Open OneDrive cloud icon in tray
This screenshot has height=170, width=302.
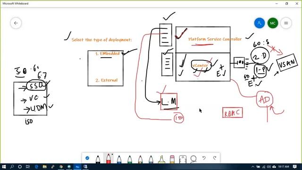[274, 167]
